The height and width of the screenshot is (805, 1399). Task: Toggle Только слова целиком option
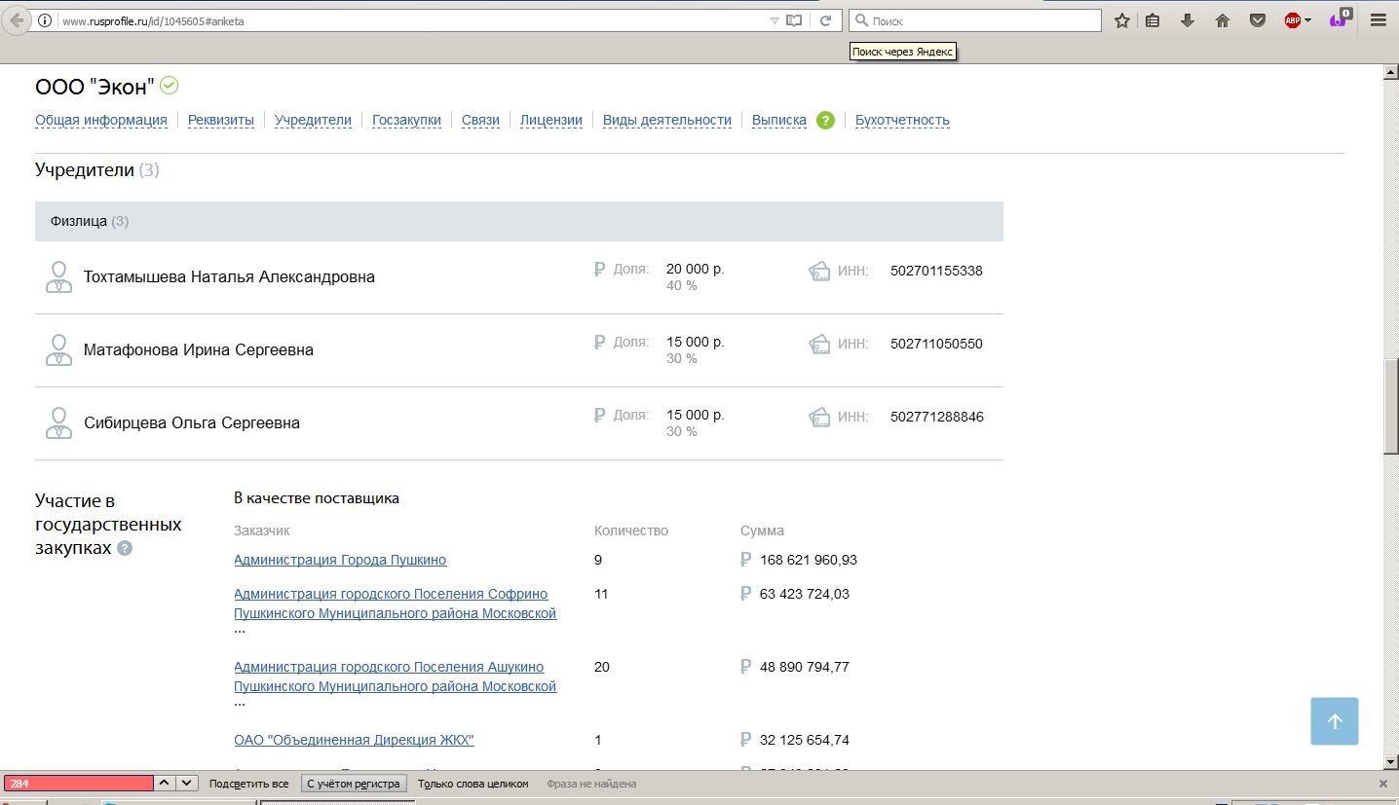click(473, 784)
